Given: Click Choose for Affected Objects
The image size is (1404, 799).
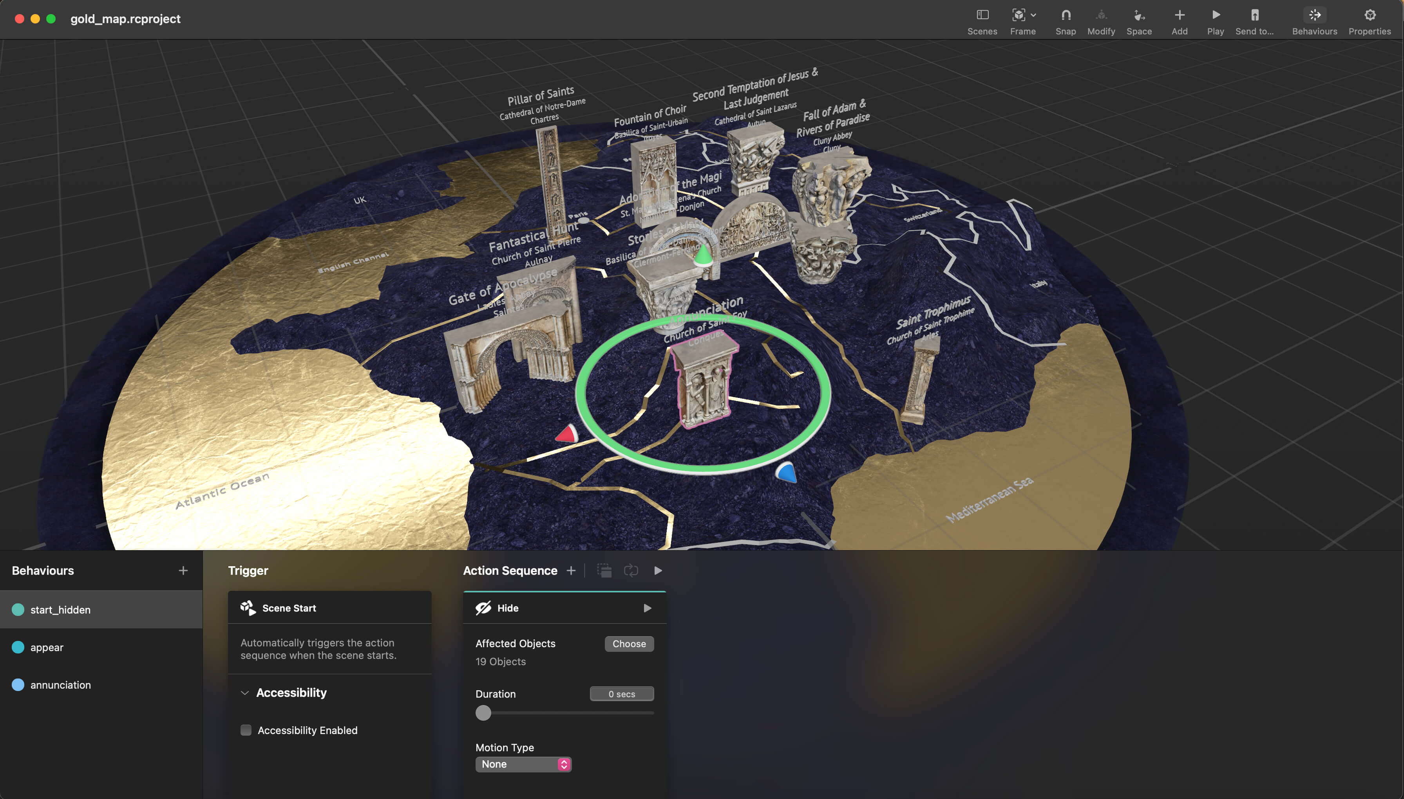Looking at the screenshot, I should 629,644.
